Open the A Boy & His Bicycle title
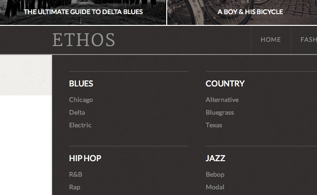The height and width of the screenshot is (195, 317). [x=250, y=12]
